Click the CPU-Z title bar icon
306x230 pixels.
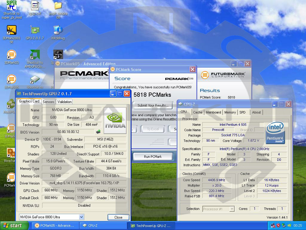180,104
